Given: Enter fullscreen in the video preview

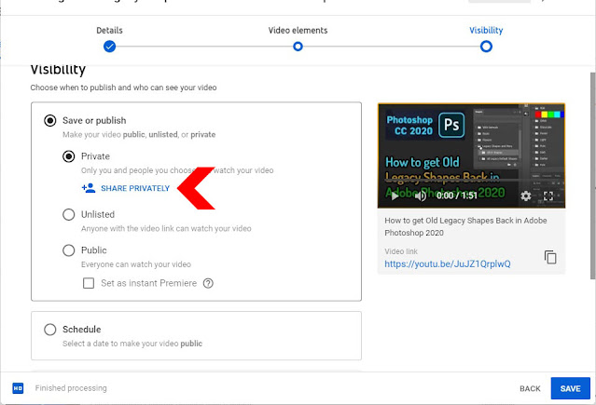Looking at the screenshot, I should [x=548, y=196].
